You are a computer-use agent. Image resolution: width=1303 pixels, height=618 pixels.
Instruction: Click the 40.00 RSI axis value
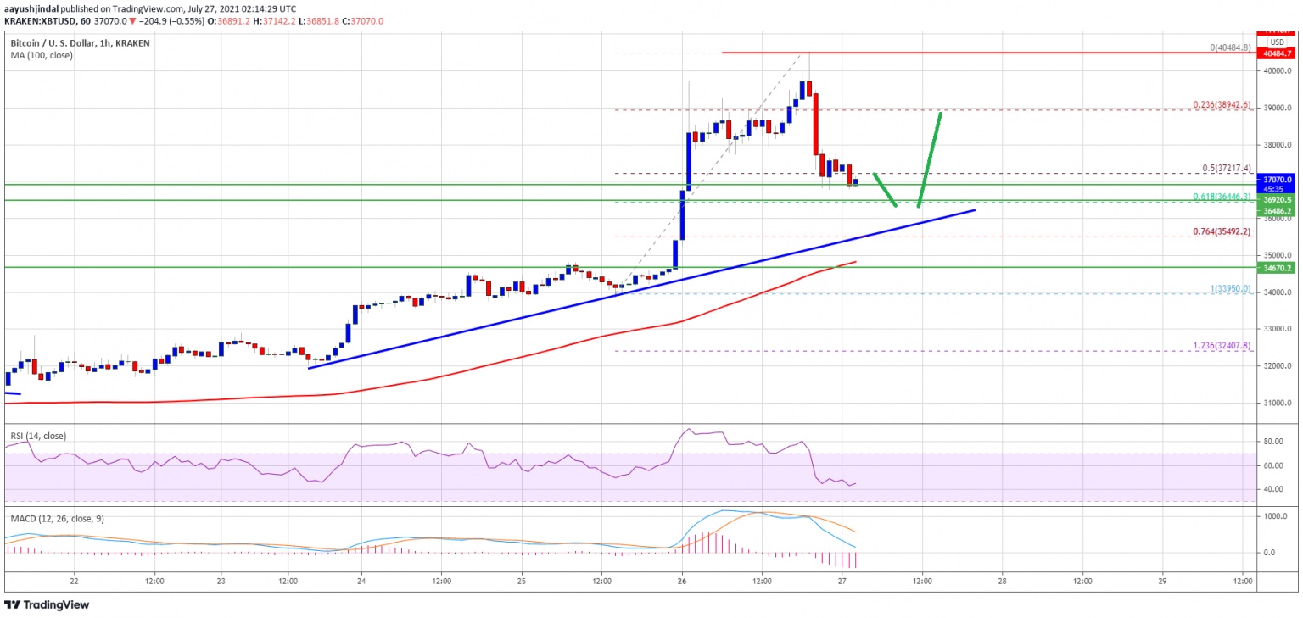coord(1274,489)
